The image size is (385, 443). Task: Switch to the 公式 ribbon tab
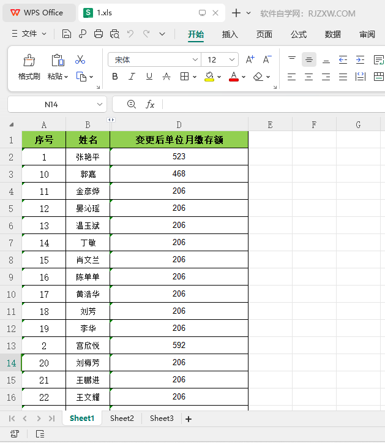pos(299,34)
